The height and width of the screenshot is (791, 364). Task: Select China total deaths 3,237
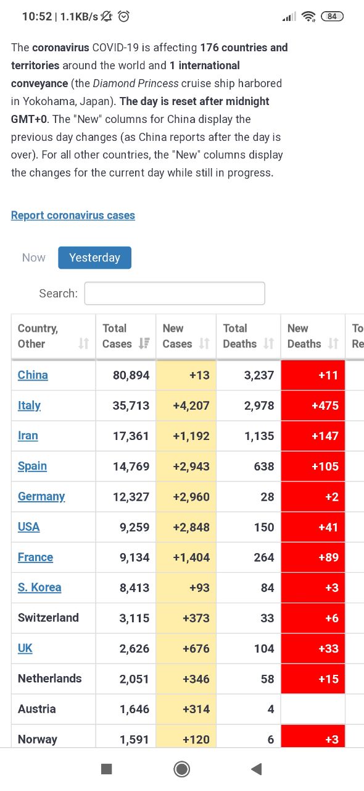click(259, 375)
